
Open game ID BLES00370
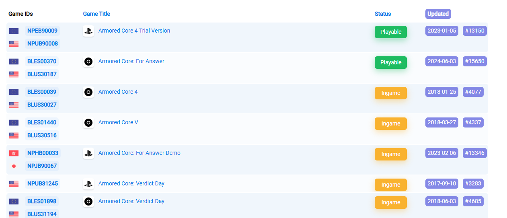42,61
